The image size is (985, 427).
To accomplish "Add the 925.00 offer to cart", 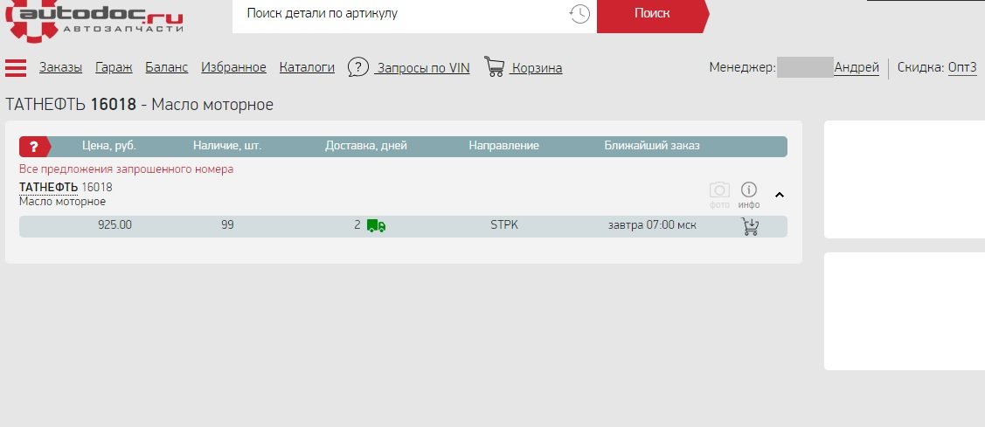I will [750, 227].
